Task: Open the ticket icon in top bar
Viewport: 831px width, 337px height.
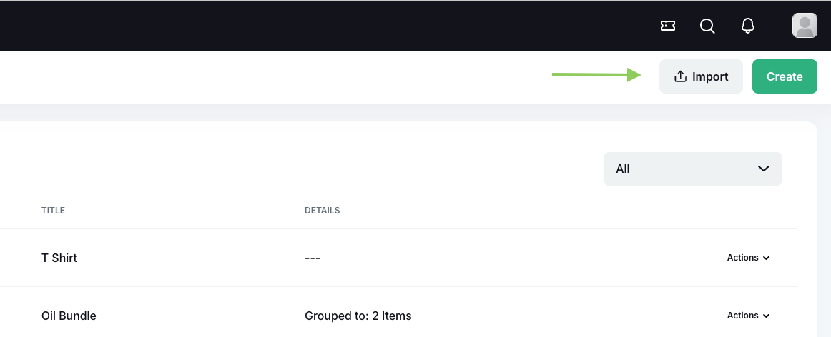Action: coord(668,26)
